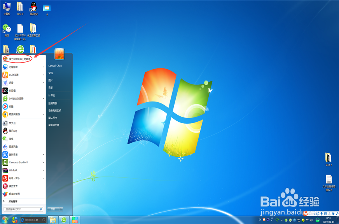Select the 微信 desktop shortcut
Viewport: 339px width, 224px height.
[x=7, y=30]
